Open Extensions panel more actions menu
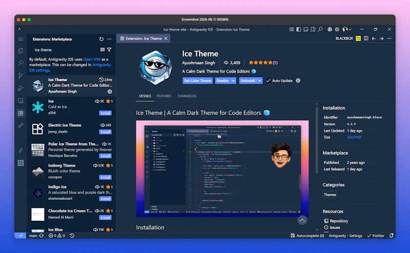 (109, 39)
